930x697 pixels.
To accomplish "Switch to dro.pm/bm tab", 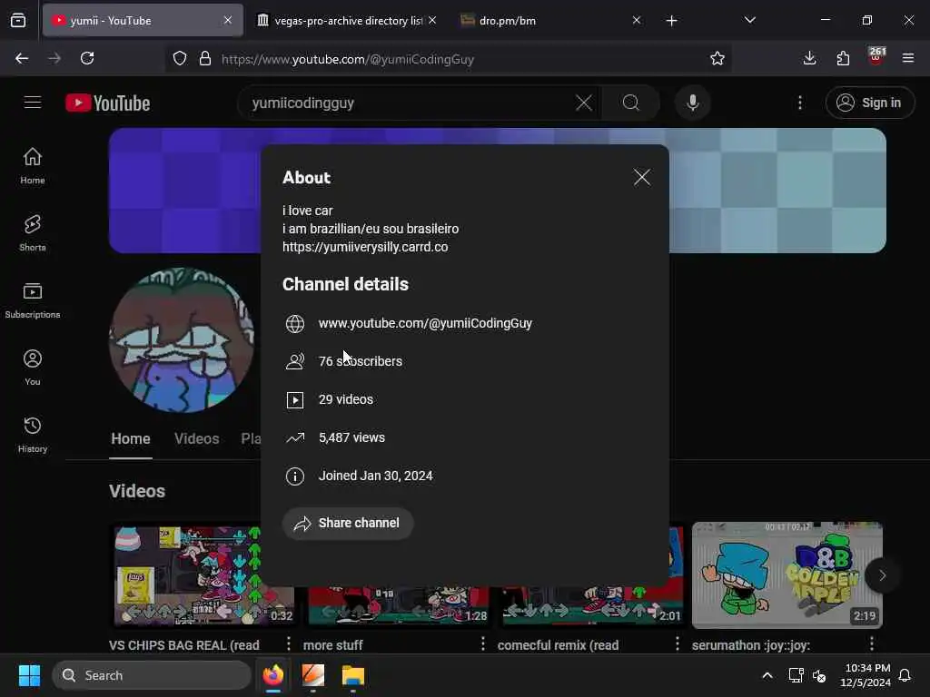I will (x=549, y=20).
